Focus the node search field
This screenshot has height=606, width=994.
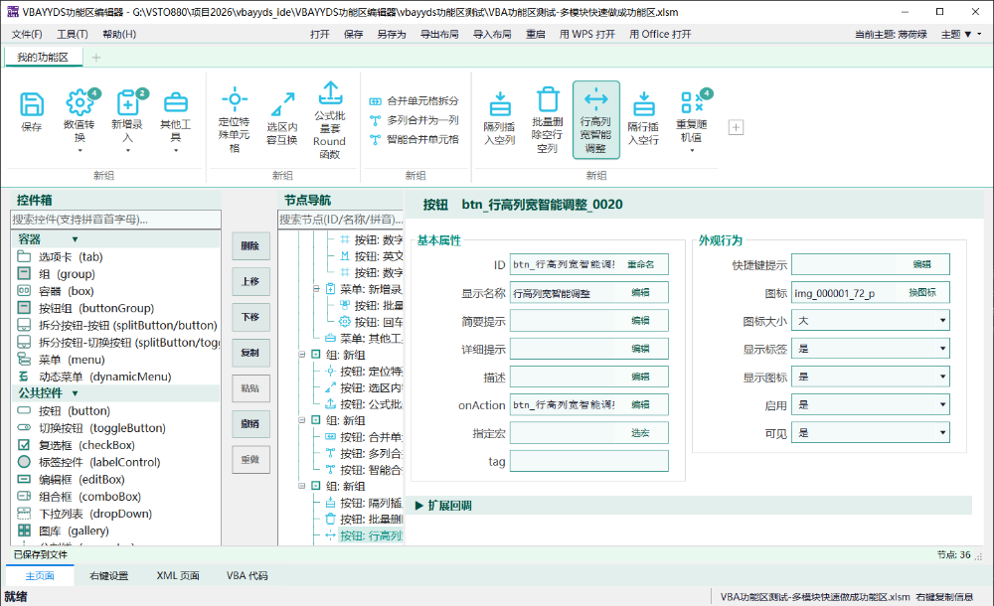341,220
